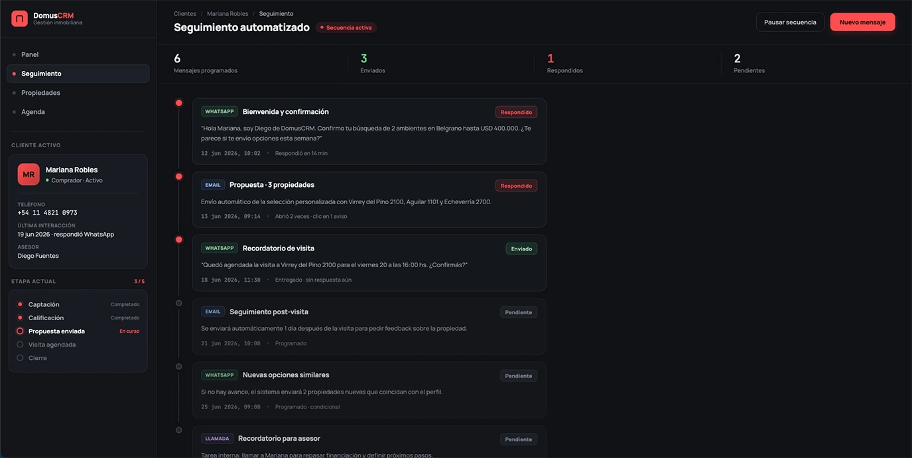Image resolution: width=912 pixels, height=458 pixels.
Task: Click EMAIL tag on Seguimiento post-visita
Action: (213, 312)
